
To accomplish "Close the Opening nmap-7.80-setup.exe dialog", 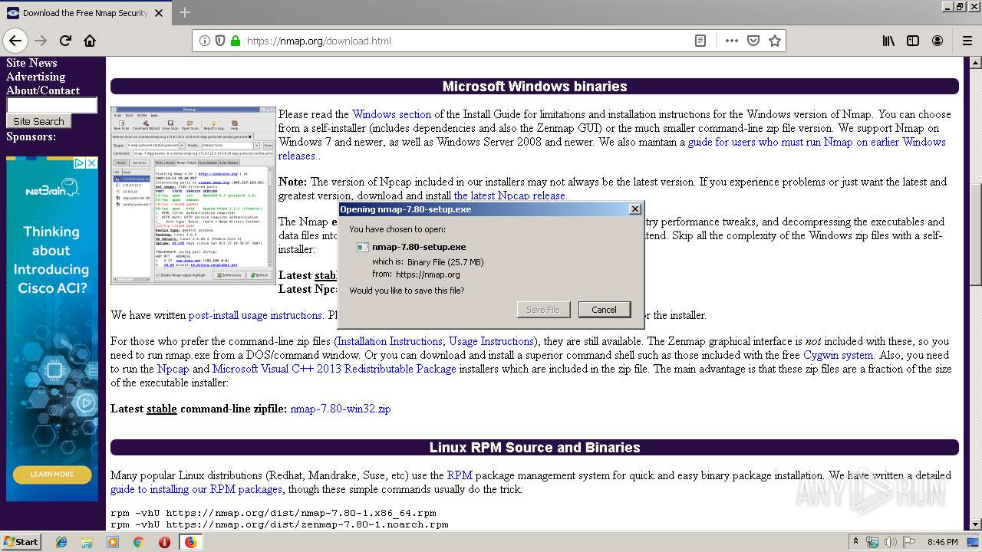I will pos(634,209).
